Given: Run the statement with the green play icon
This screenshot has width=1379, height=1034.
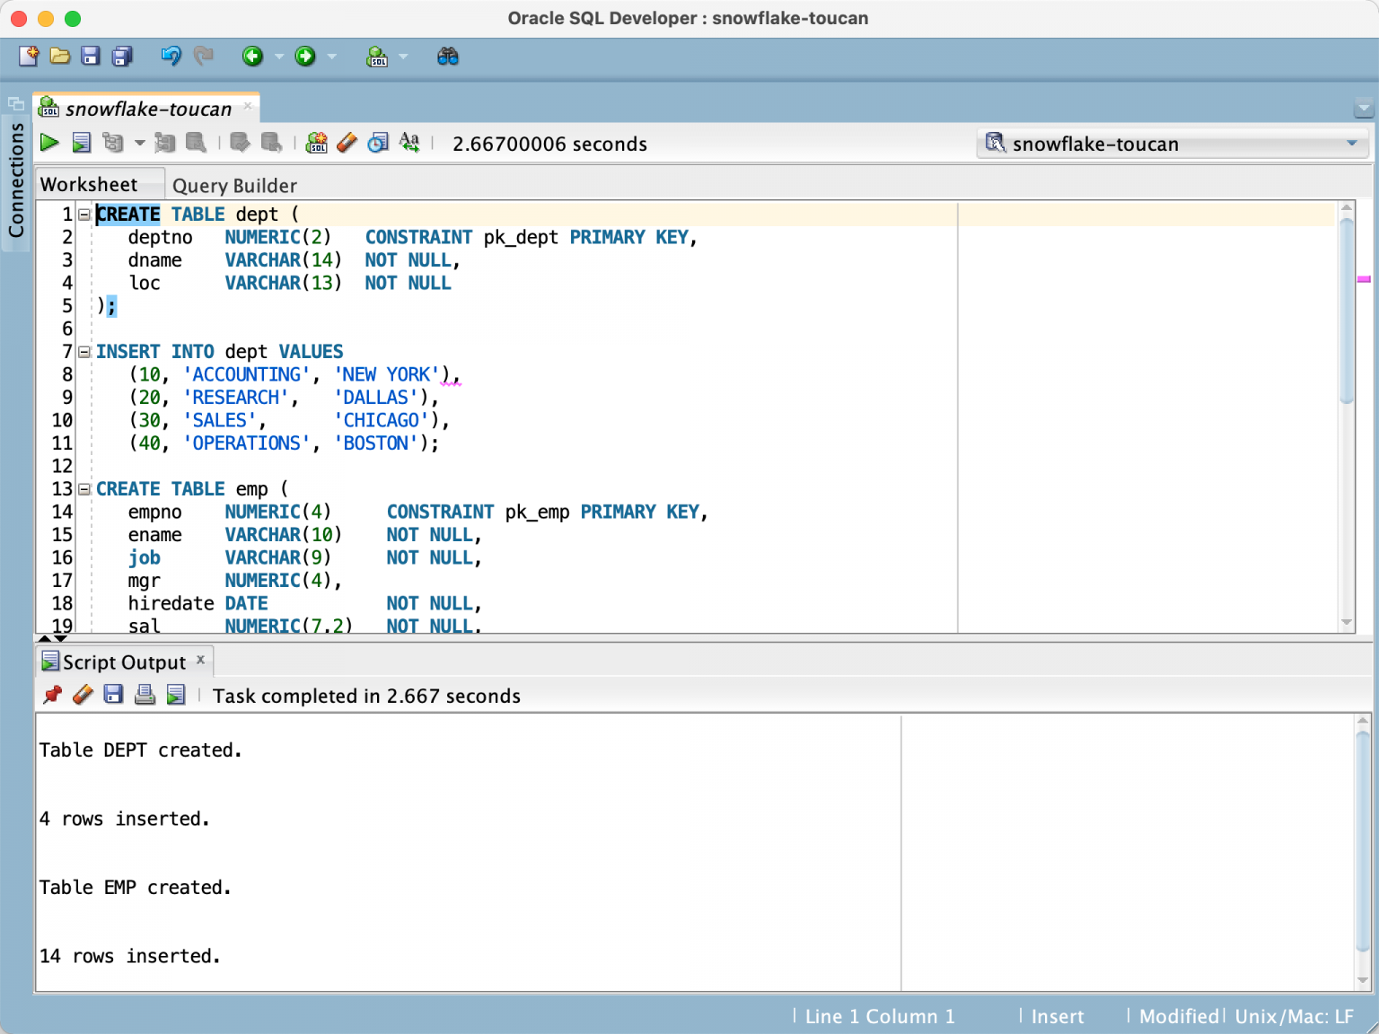Looking at the screenshot, I should pos(49,143).
